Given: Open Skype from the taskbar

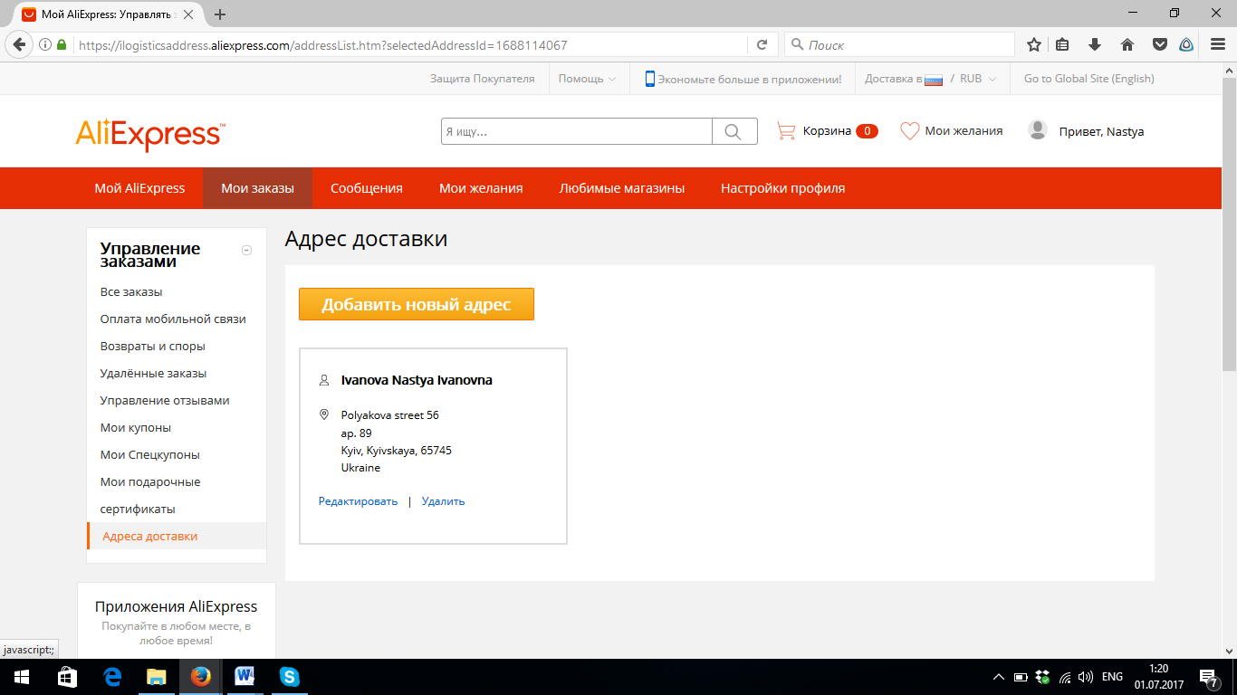Looking at the screenshot, I should point(289,677).
